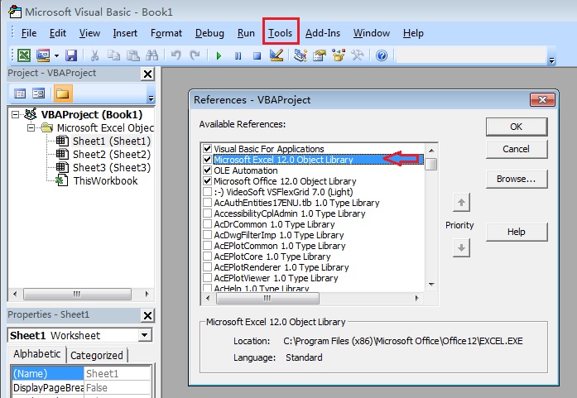577x398 pixels.
Task: Check AcDrCommon 1.0 Type Library
Action: coord(207,224)
